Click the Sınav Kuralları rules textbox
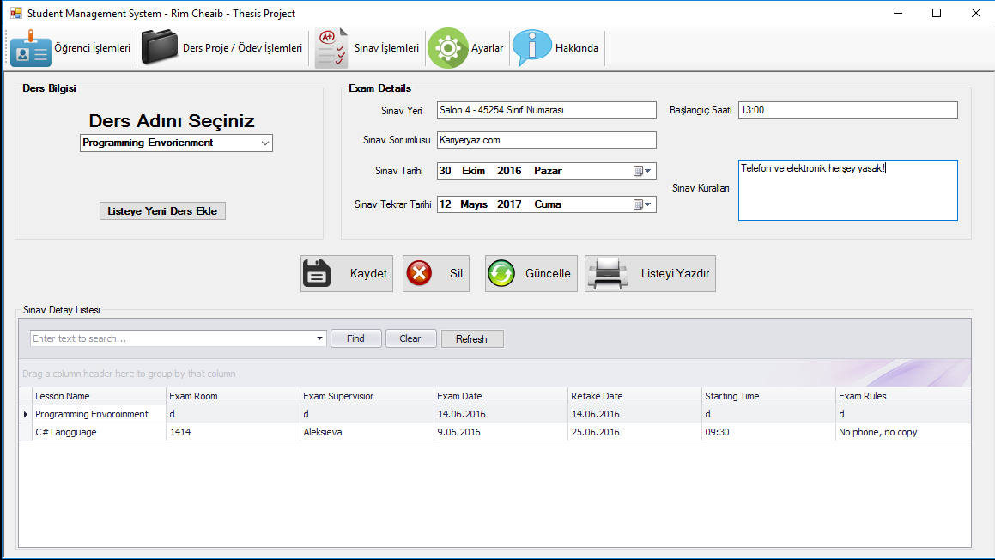The width and height of the screenshot is (995, 560). (848, 190)
